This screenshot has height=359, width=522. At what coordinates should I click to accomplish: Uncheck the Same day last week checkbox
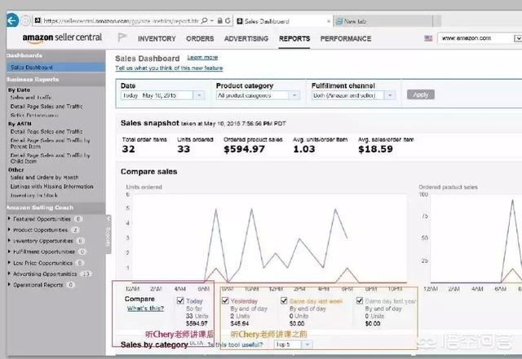click(285, 300)
